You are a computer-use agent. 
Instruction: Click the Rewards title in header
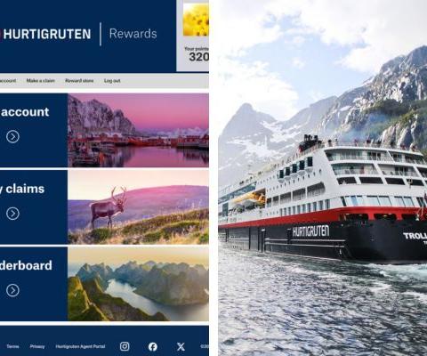pos(133,34)
